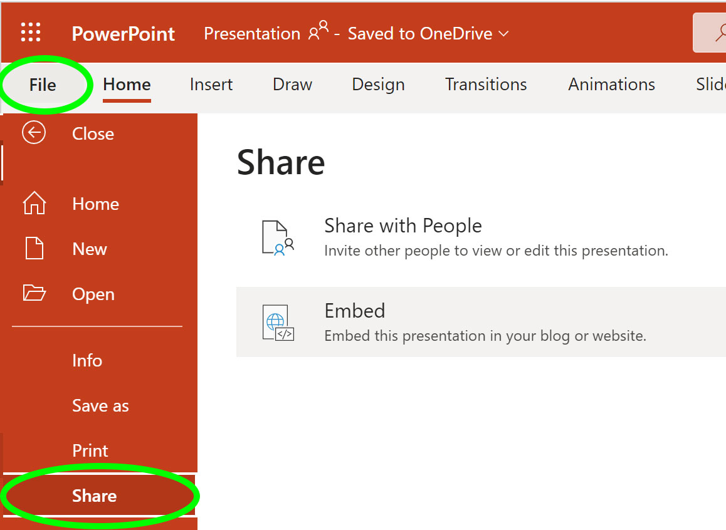Select Open in the File sidebar
The width and height of the screenshot is (726, 530).
point(93,294)
